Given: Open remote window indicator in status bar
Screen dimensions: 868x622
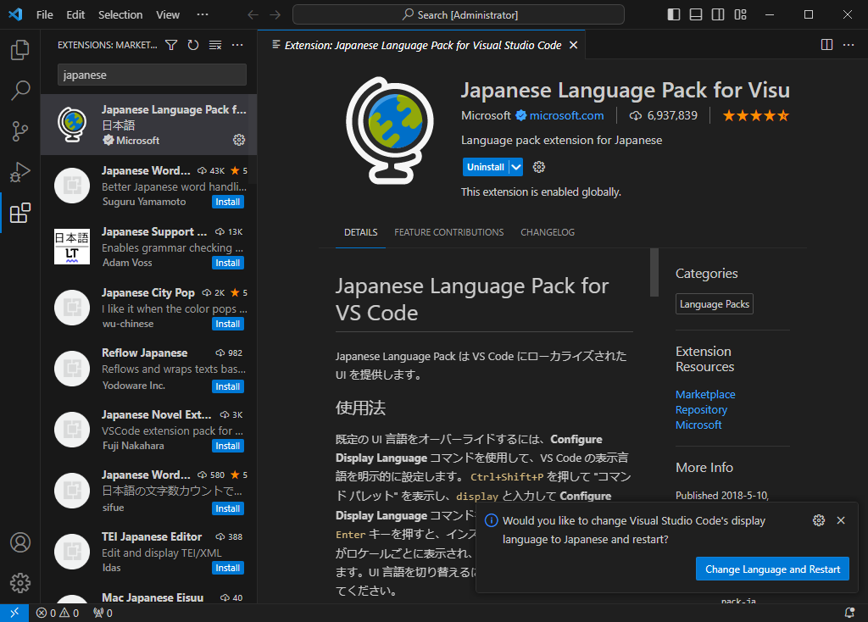Looking at the screenshot, I should tap(14, 613).
